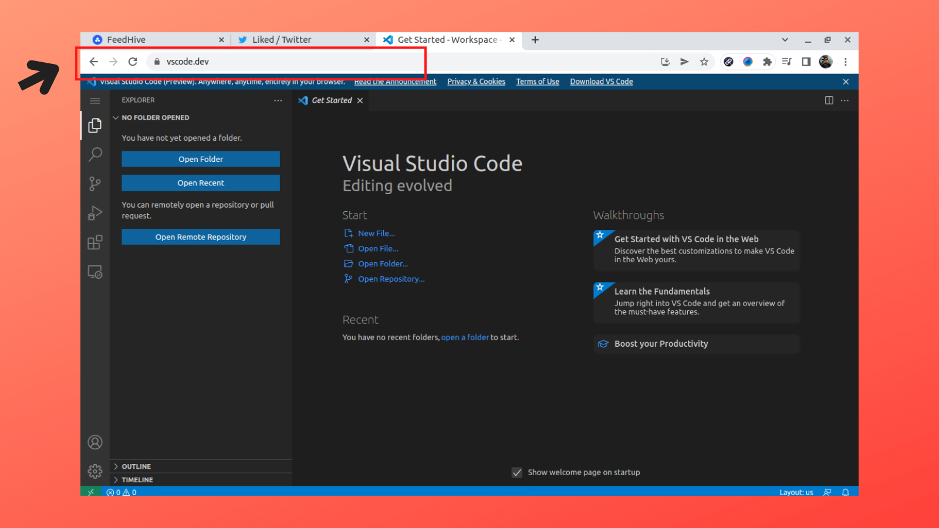The image size is (939, 528).
Task: Open the Remote Explorer view
Action: [95, 272]
